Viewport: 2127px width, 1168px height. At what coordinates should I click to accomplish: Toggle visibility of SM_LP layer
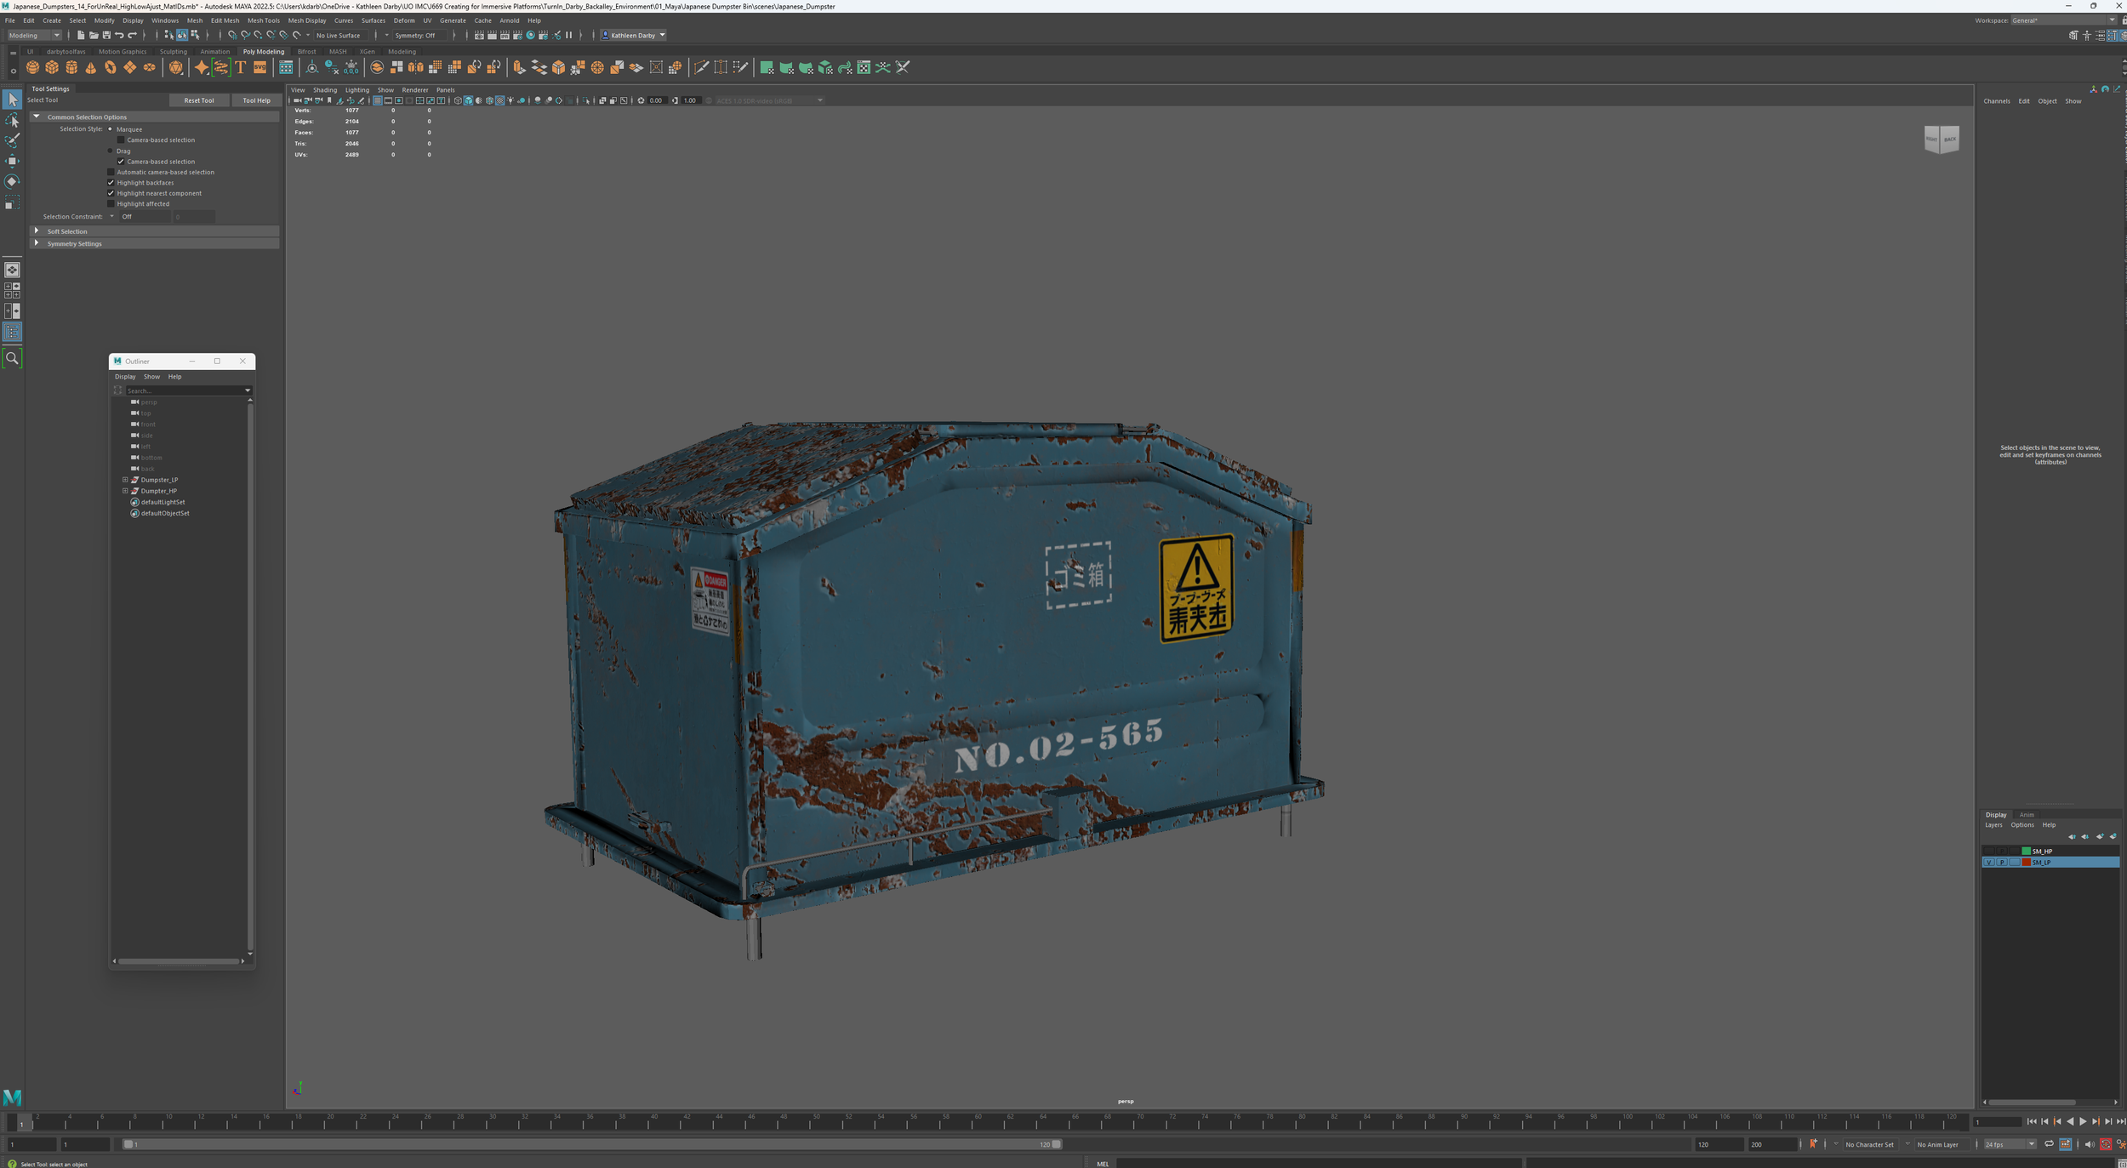1988,862
